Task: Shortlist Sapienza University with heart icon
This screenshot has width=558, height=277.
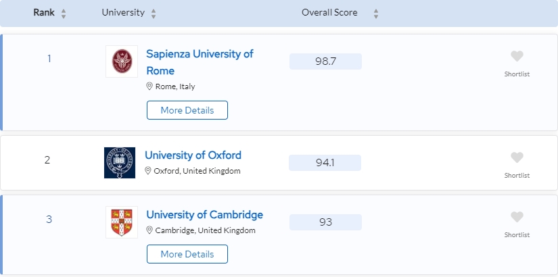Action: click(517, 56)
